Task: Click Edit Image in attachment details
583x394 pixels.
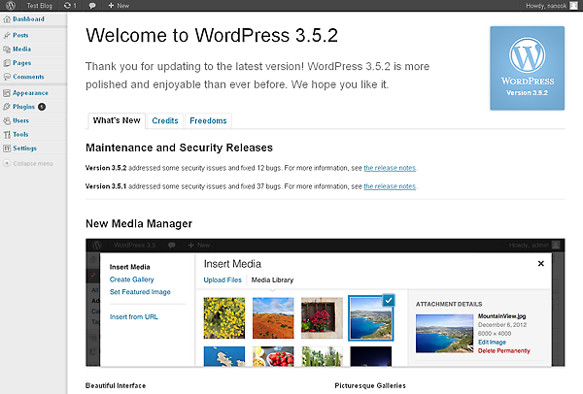Action: [x=492, y=342]
